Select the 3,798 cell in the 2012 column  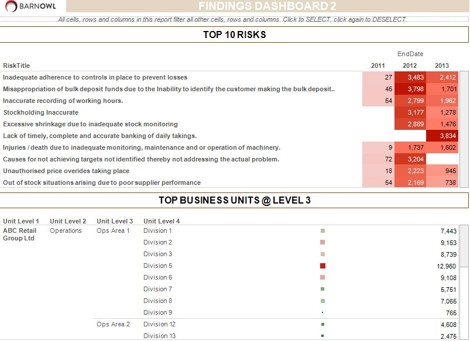[x=410, y=89]
